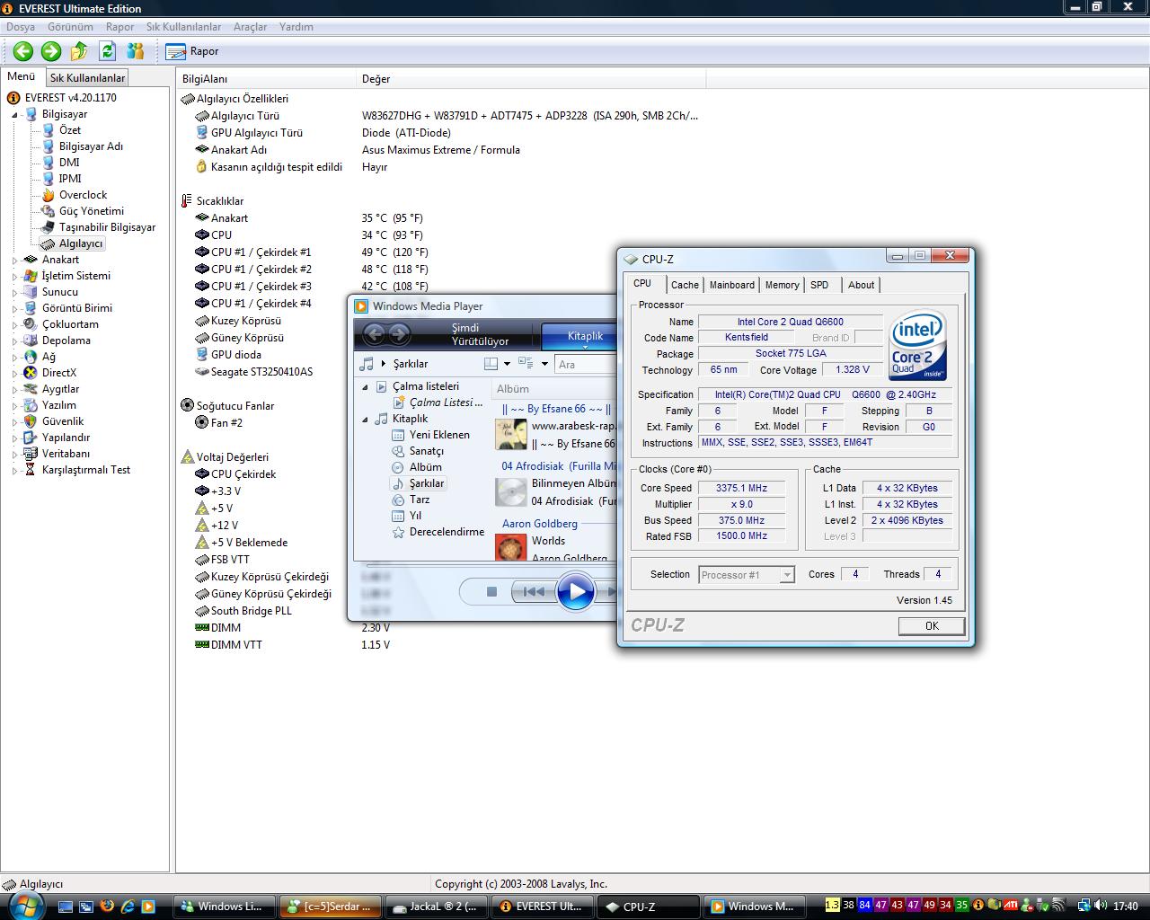
Task: Click previous track button in Windows Media Player
Action: (534, 591)
